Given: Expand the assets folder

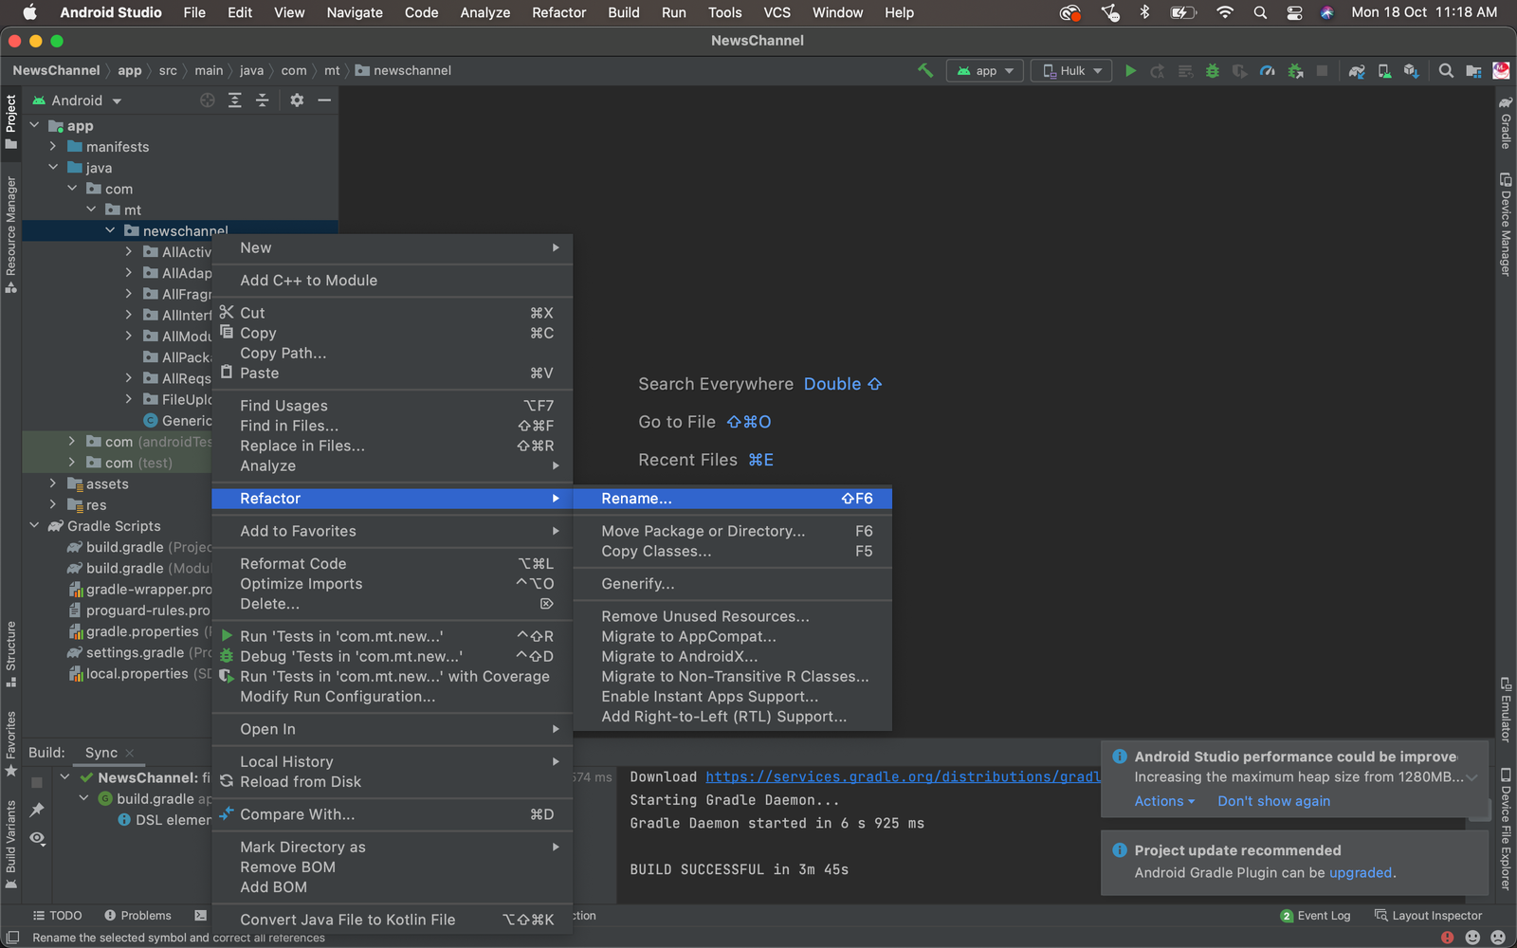Looking at the screenshot, I should click(x=54, y=484).
